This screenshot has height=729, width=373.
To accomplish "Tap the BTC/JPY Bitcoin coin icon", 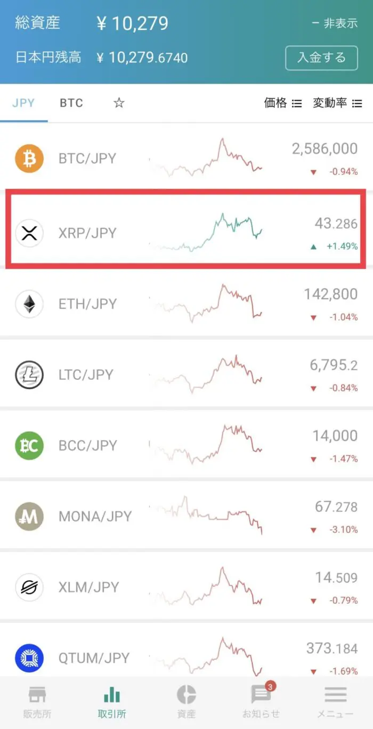I will (x=29, y=158).
